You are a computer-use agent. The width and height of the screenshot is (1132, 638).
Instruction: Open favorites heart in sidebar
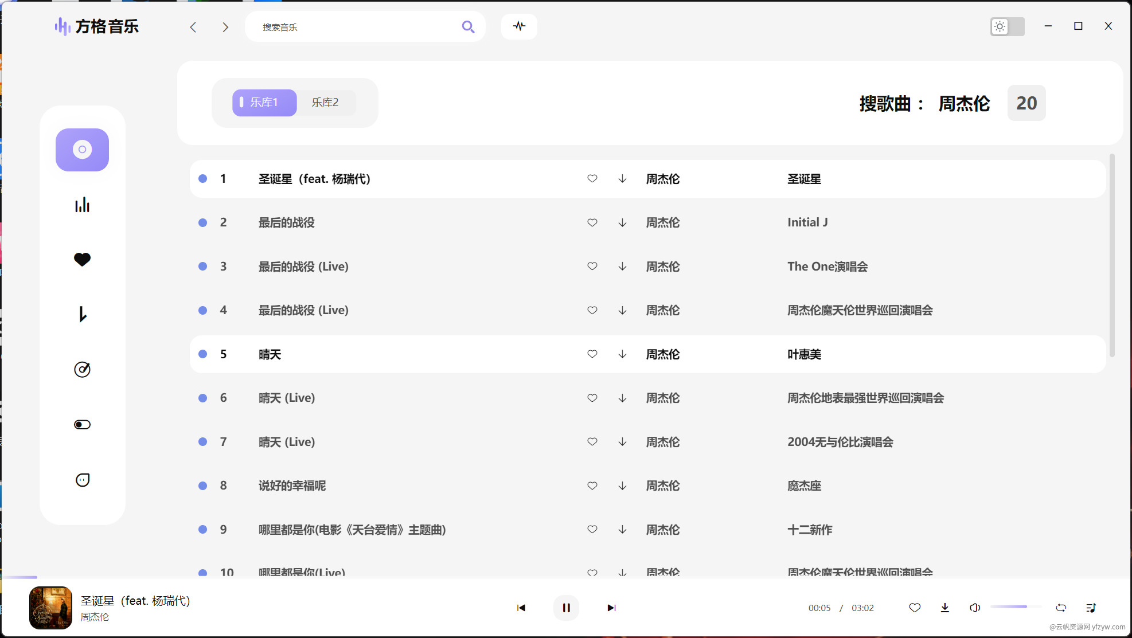click(x=82, y=260)
